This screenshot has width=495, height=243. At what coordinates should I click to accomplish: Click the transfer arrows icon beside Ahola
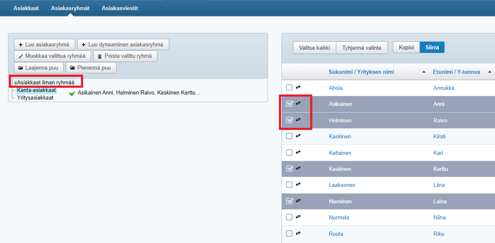click(298, 87)
